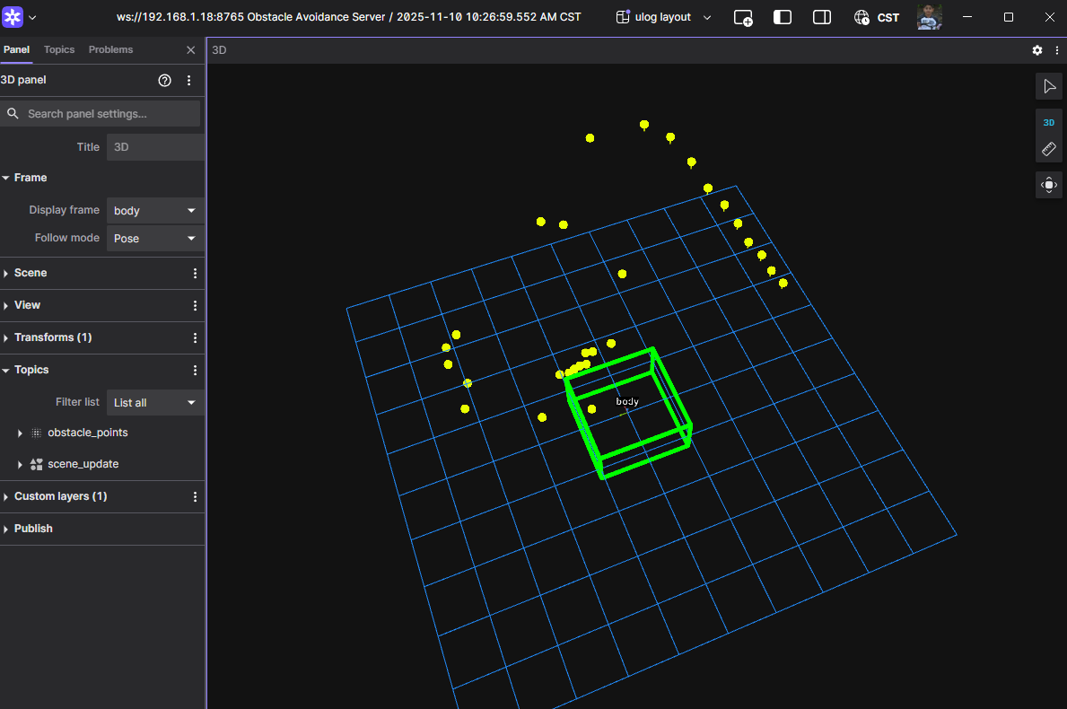The height and width of the screenshot is (709, 1067).
Task: Toggle the right sidebar icon
Action: point(821,18)
